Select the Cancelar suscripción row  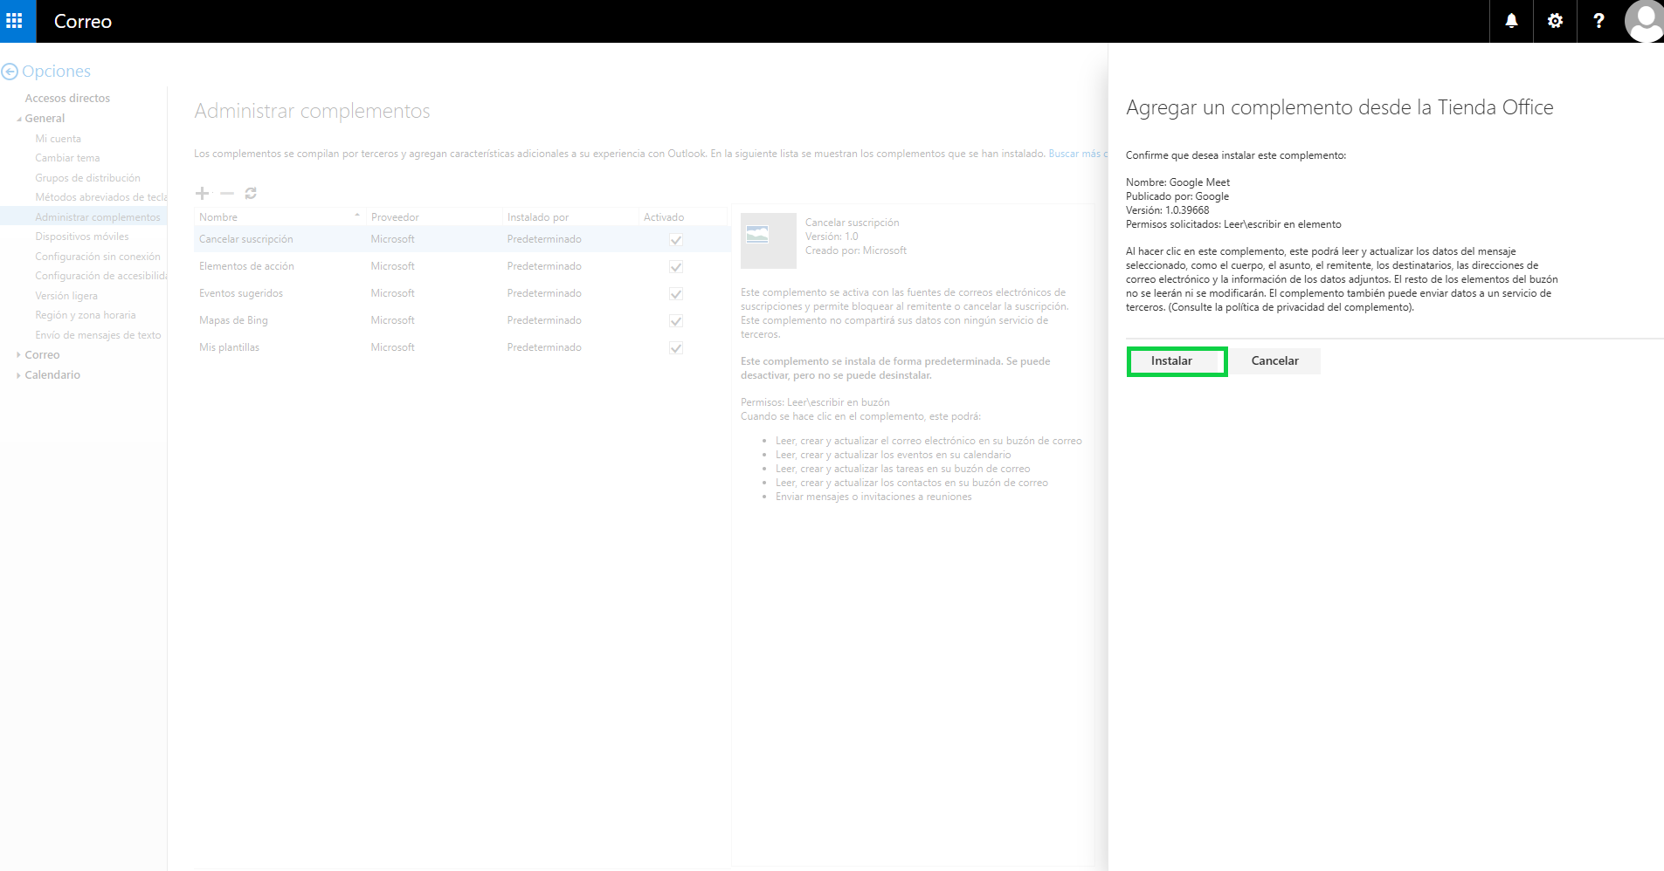click(461, 239)
